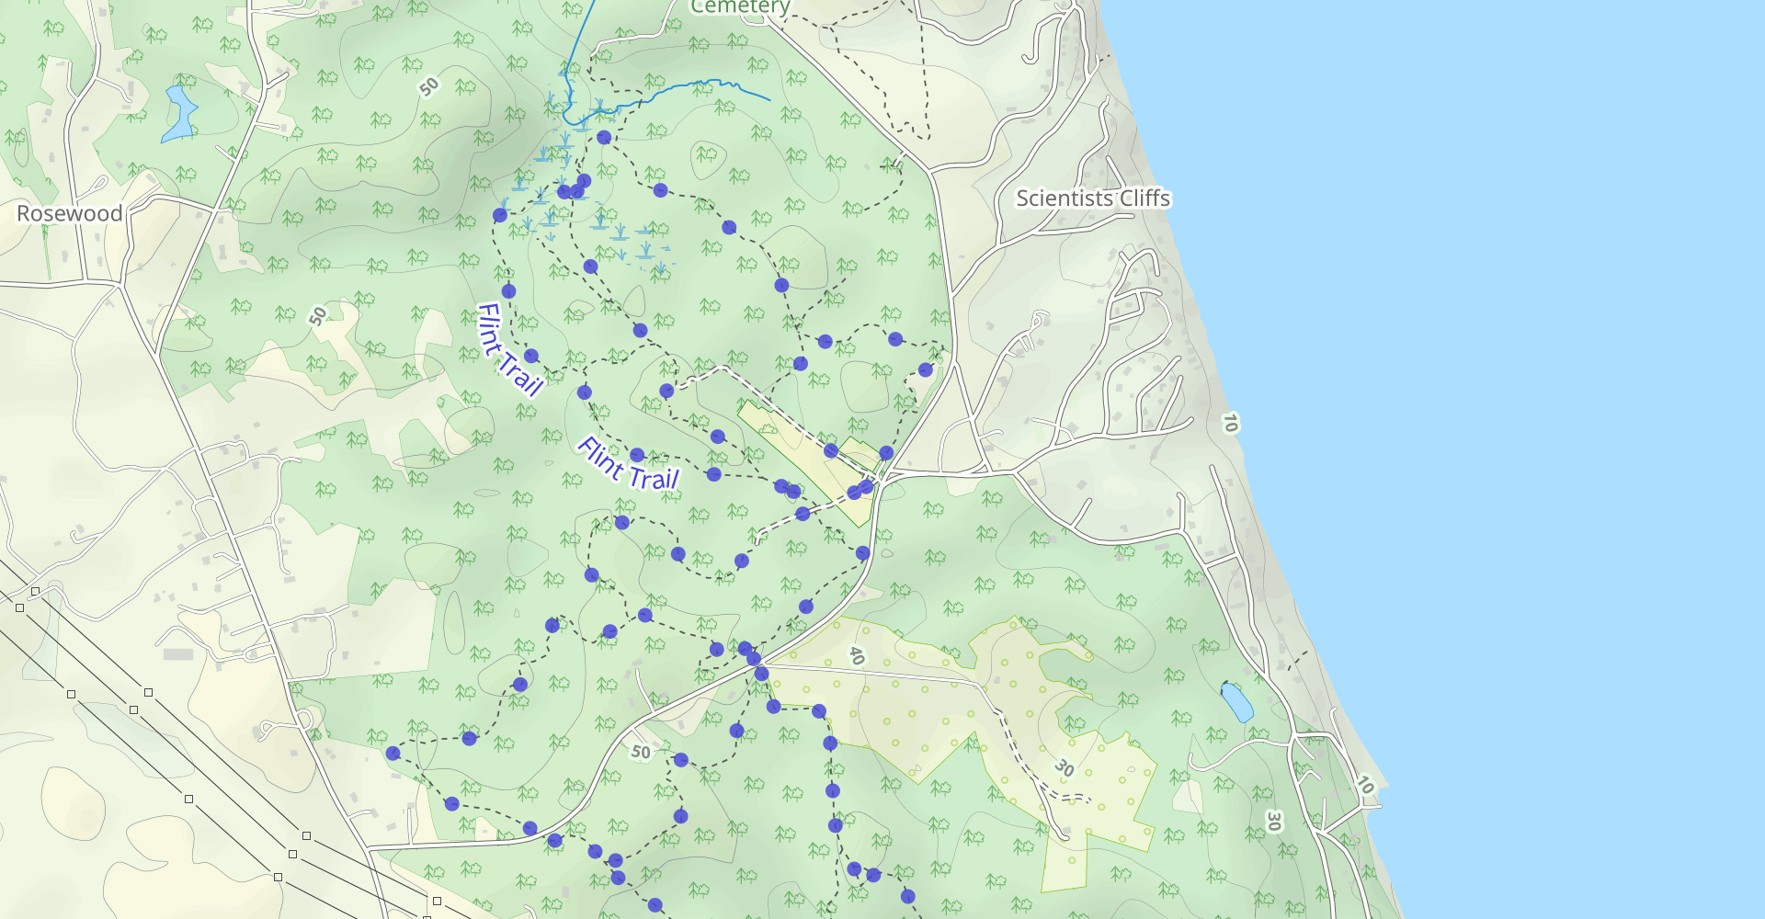This screenshot has width=1765, height=919.
Task: Select the small blue pond near Rosewood
Action: tap(179, 114)
